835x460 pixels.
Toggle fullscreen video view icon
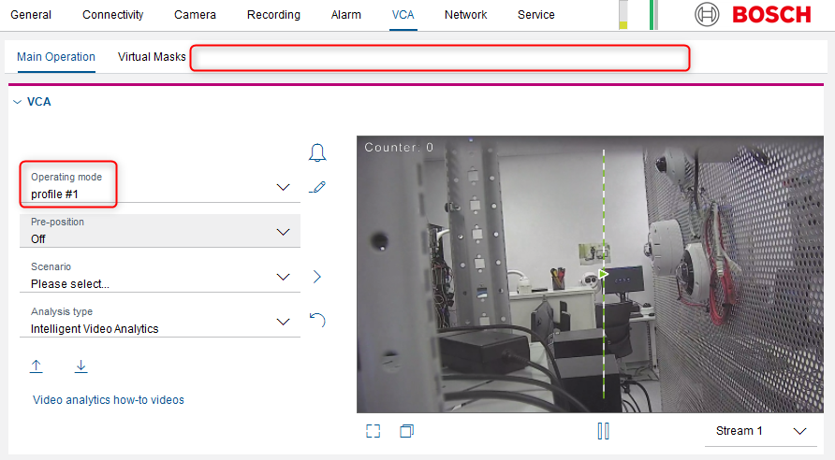tap(374, 431)
